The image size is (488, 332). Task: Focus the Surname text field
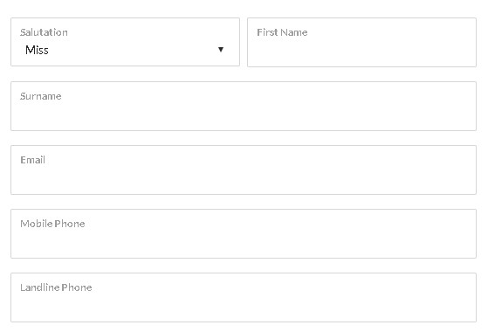point(244,107)
